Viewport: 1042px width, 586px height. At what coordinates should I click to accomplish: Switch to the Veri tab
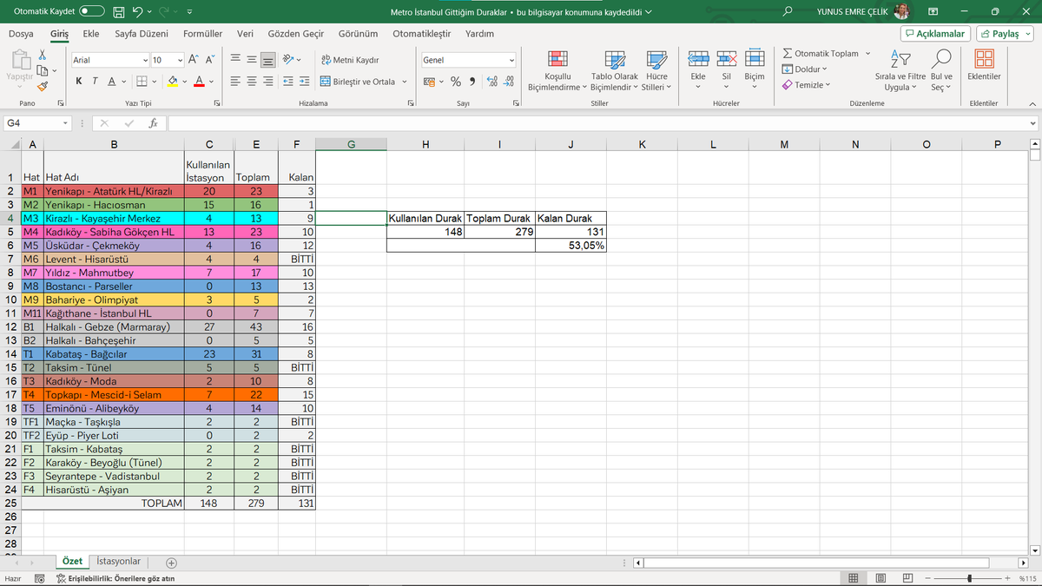245,34
